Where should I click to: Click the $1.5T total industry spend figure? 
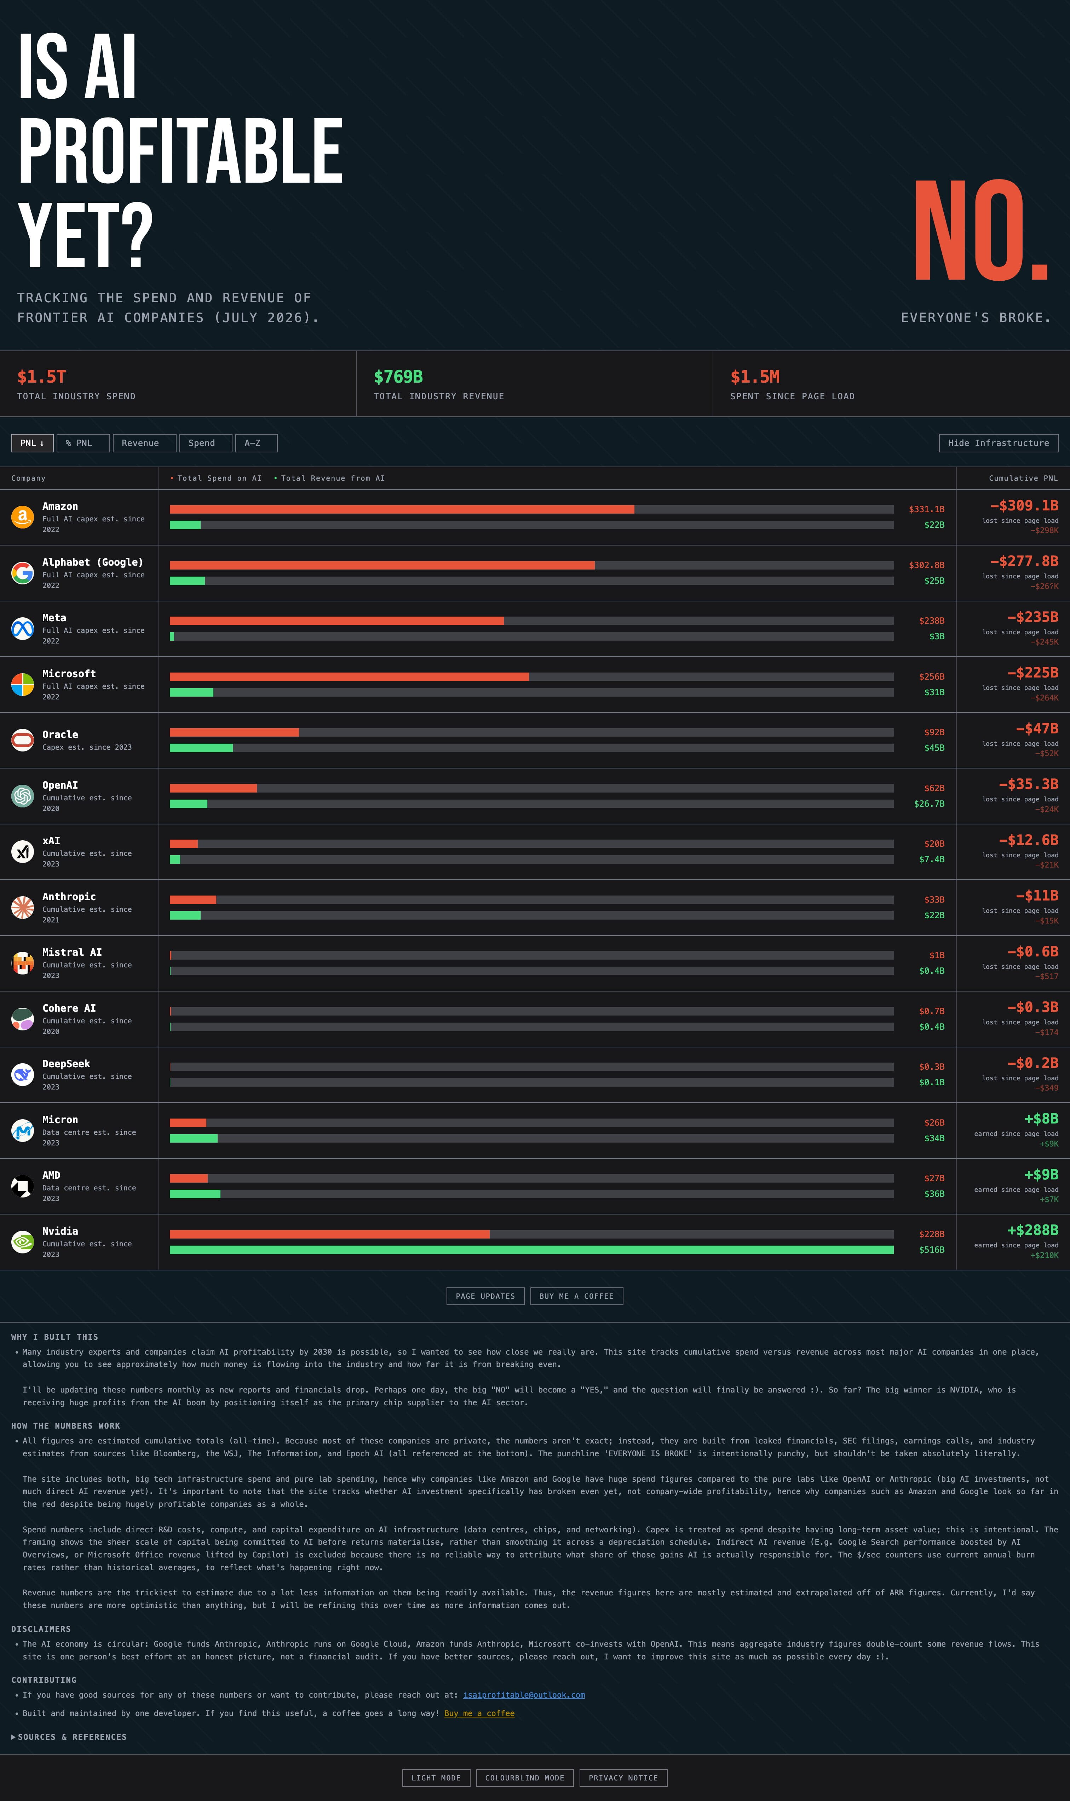point(42,377)
